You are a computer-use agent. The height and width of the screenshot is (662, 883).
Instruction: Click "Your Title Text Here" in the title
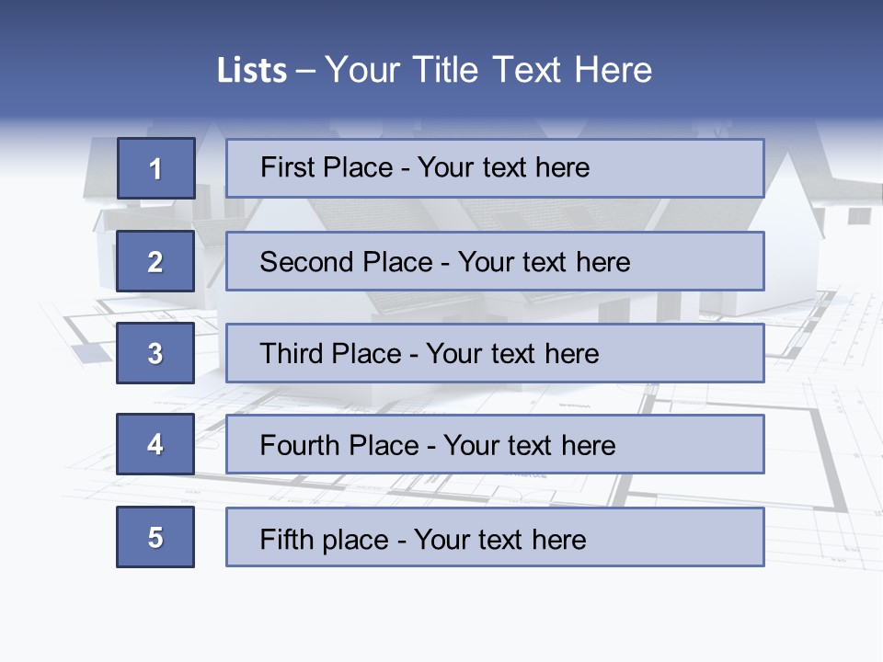click(x=488, y=70)
